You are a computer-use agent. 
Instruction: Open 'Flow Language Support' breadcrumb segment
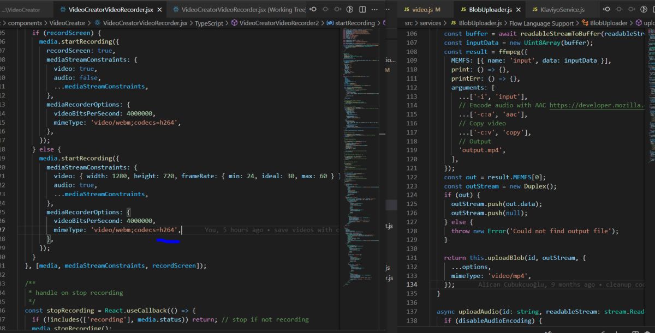tap(541, 23)
